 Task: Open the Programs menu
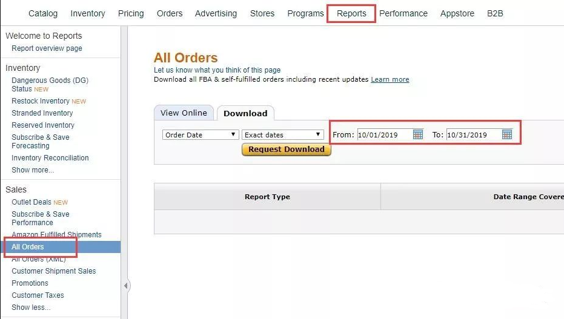[305, 14]
